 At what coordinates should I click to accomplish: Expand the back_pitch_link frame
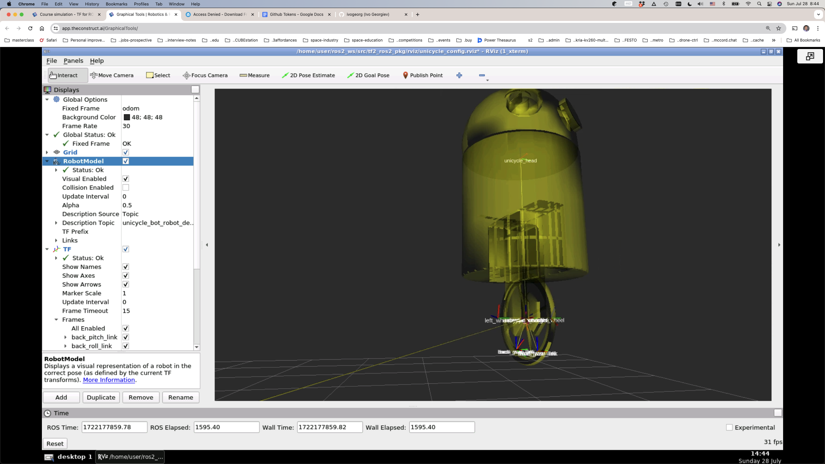[x=65, y=337]
